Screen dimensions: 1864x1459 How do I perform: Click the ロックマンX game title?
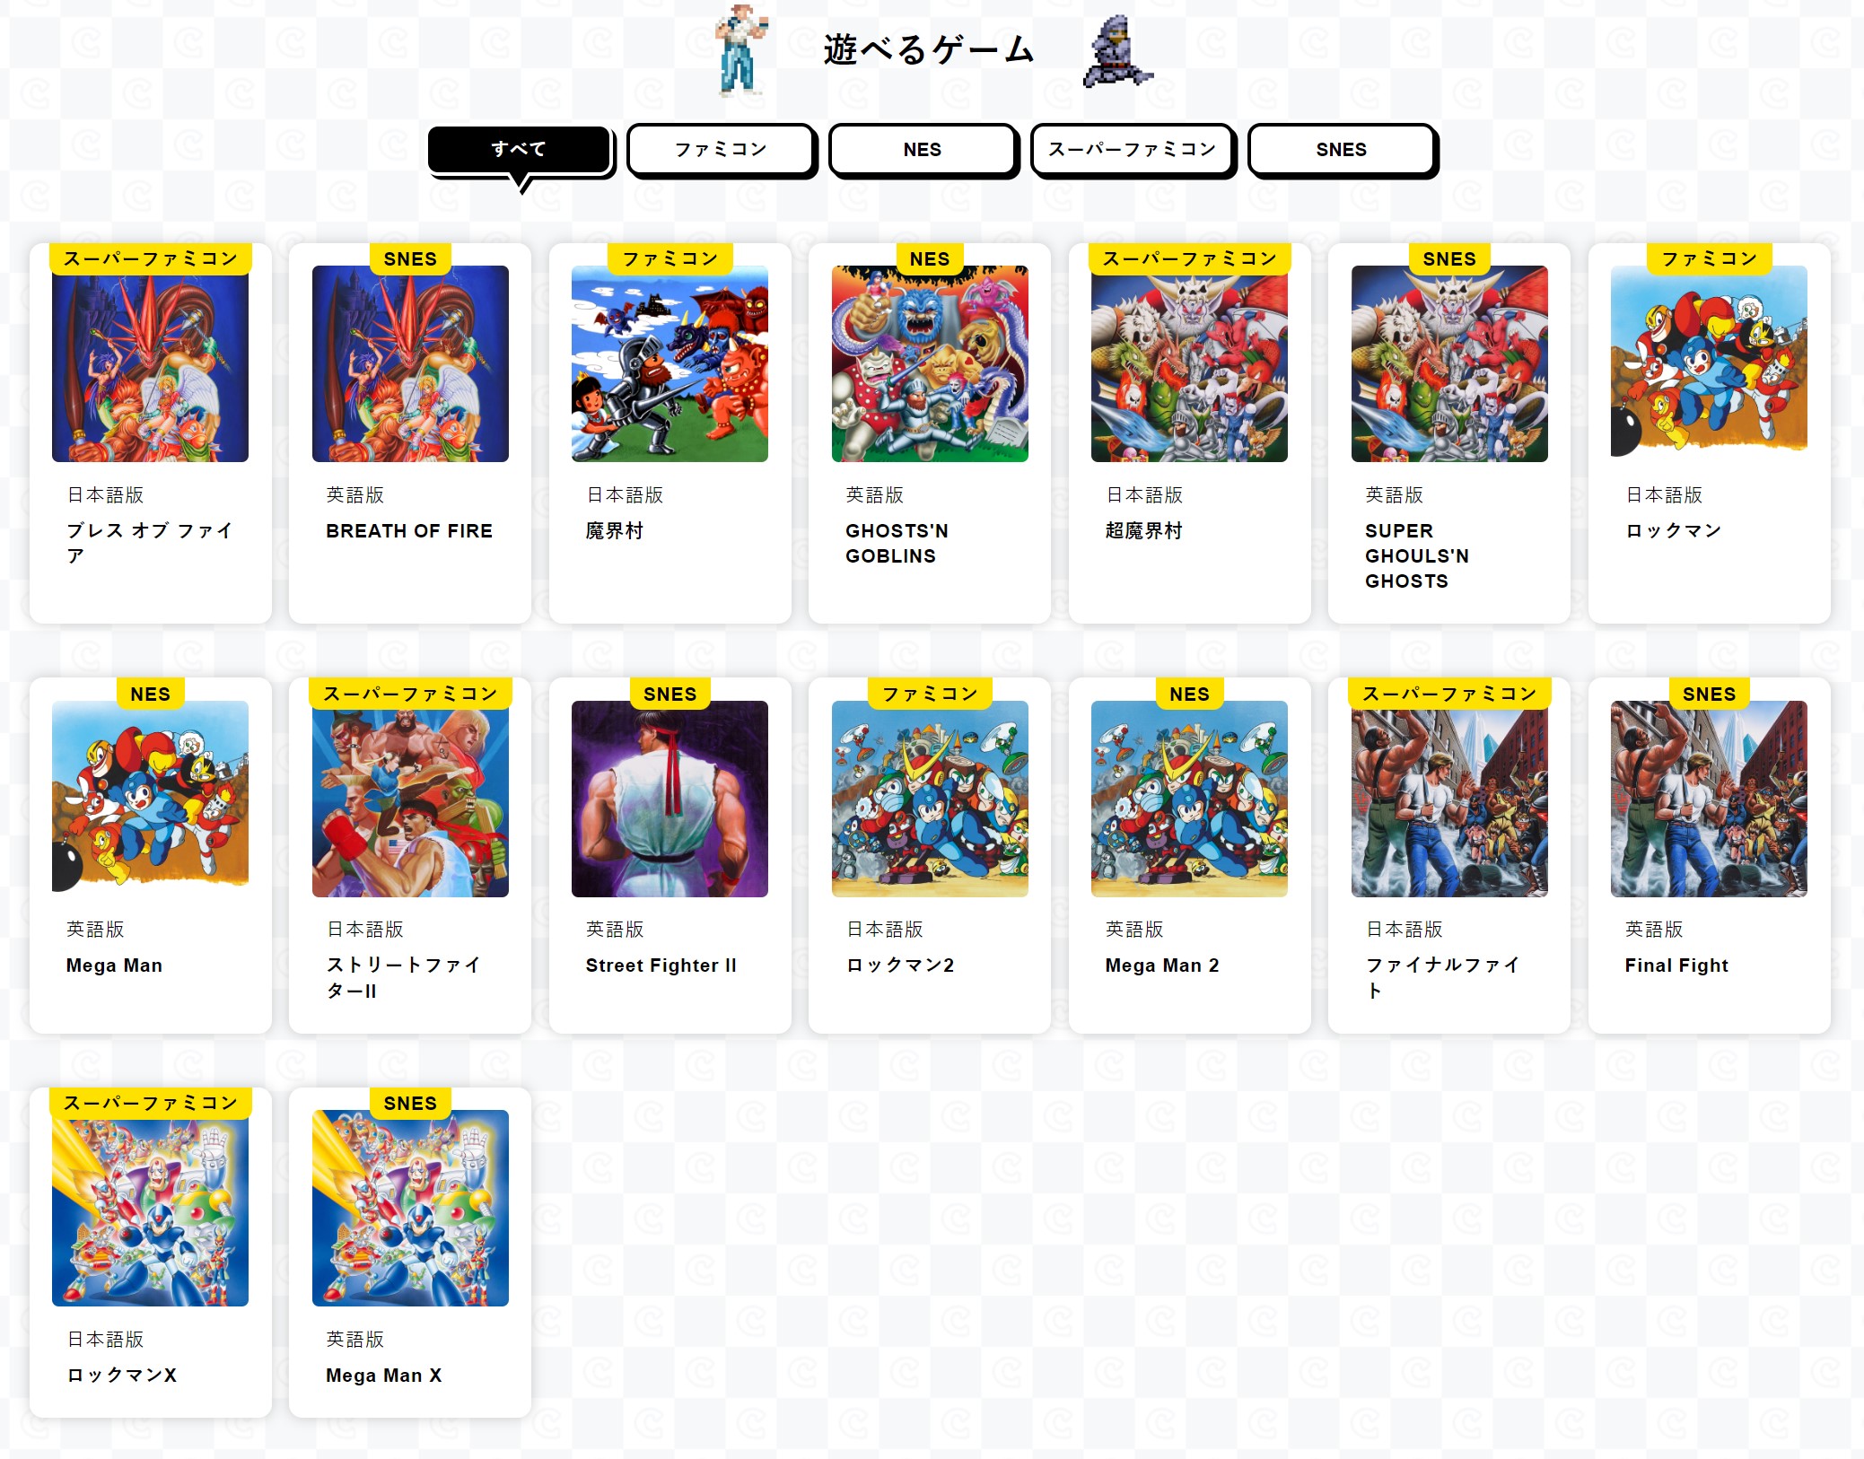[121, 1376]
